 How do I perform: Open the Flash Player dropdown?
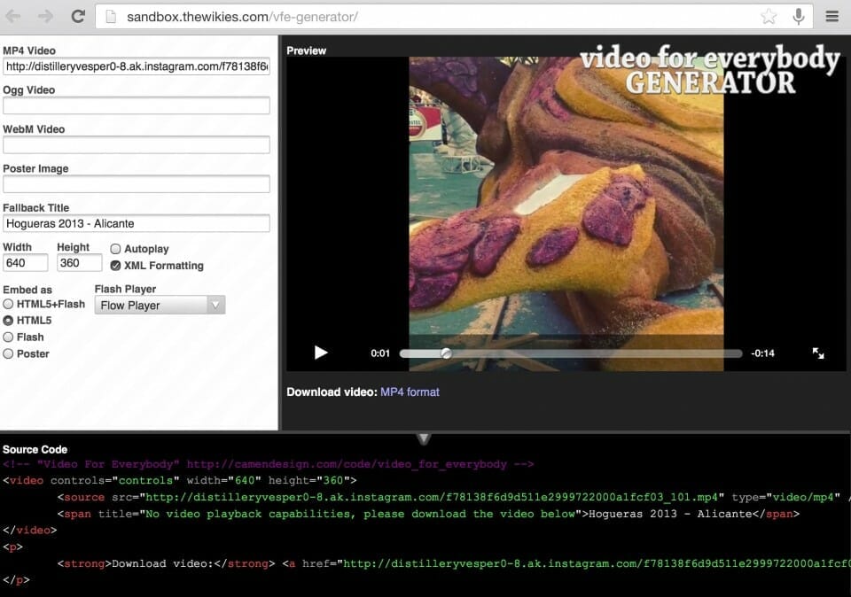tap(160, 305)
